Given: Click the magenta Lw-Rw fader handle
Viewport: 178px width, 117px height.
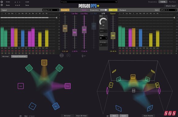Looking at the screenshot, I should click(74, 32).
